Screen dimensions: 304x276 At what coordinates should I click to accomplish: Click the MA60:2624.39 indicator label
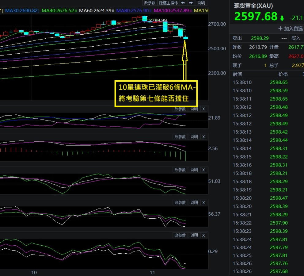[x=95, y=11]
